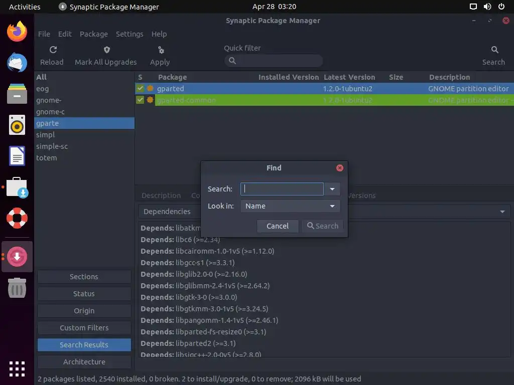
Task: Click the status icon of gparted row
Action: (150, 88)
